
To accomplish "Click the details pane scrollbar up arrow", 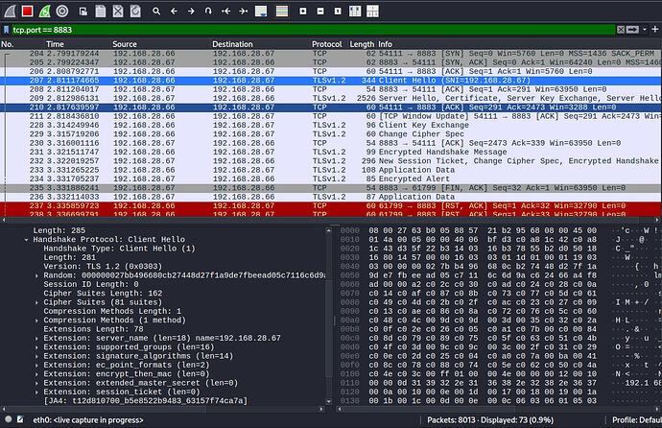I will [x=329, y=230].
